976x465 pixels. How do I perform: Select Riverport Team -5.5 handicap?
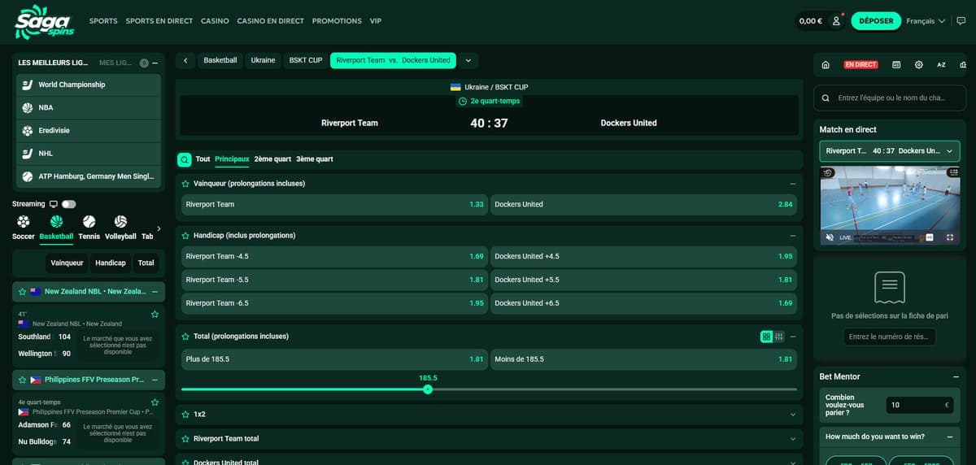(334, 280)
